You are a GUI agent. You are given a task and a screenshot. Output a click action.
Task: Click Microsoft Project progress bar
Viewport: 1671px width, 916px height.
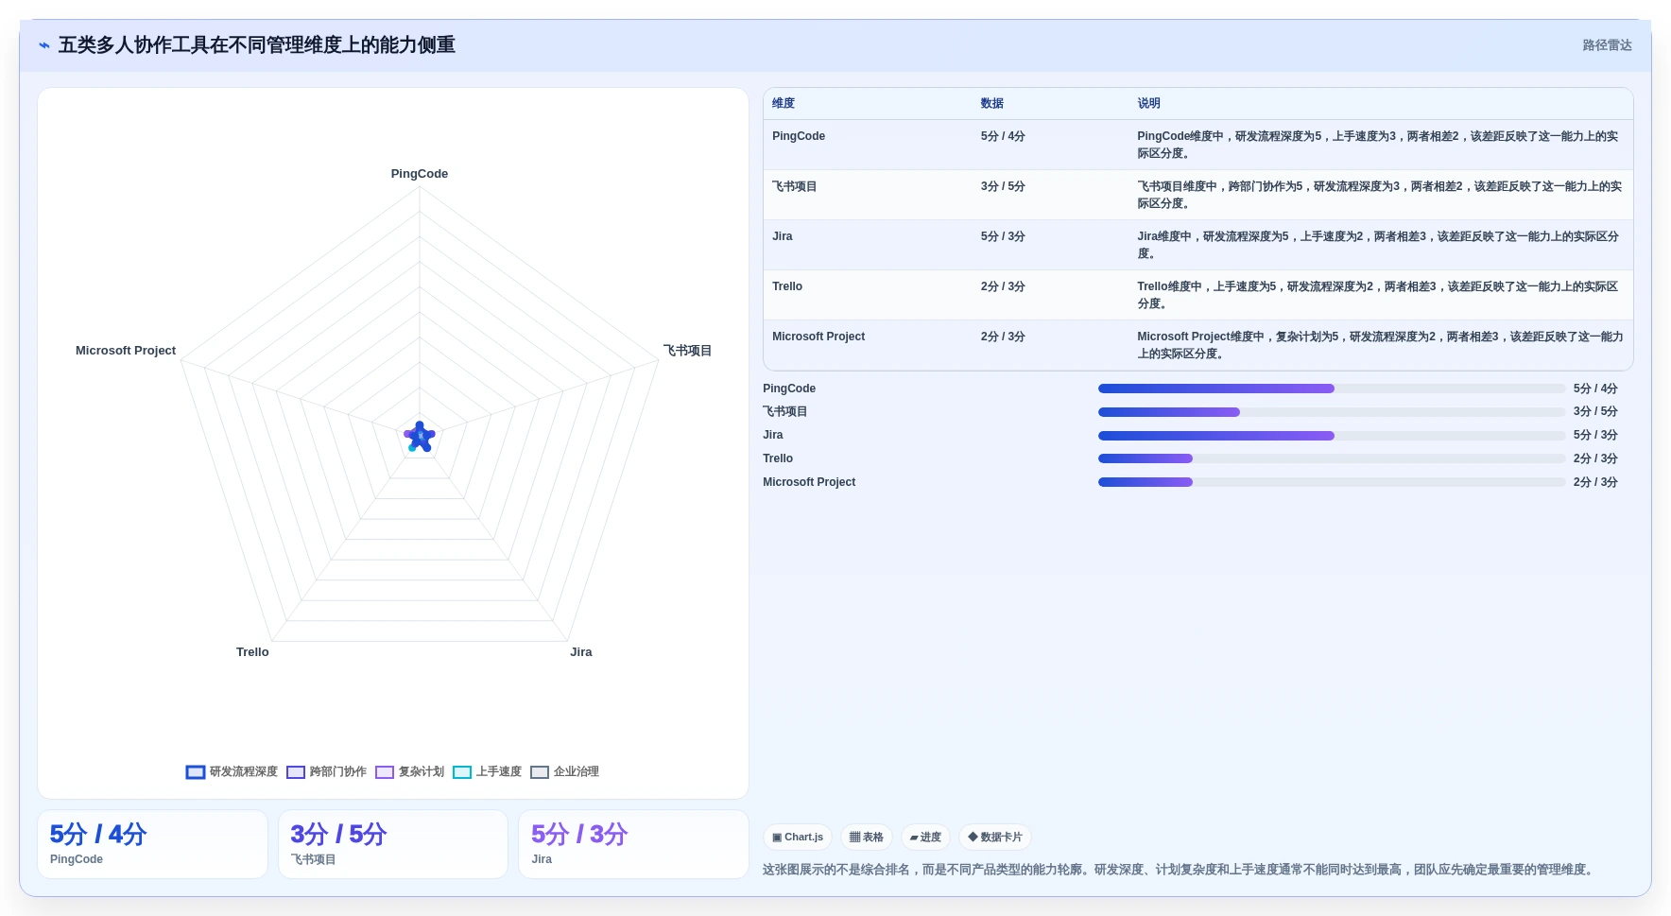pyautogui.click(x=1332, y=482)
